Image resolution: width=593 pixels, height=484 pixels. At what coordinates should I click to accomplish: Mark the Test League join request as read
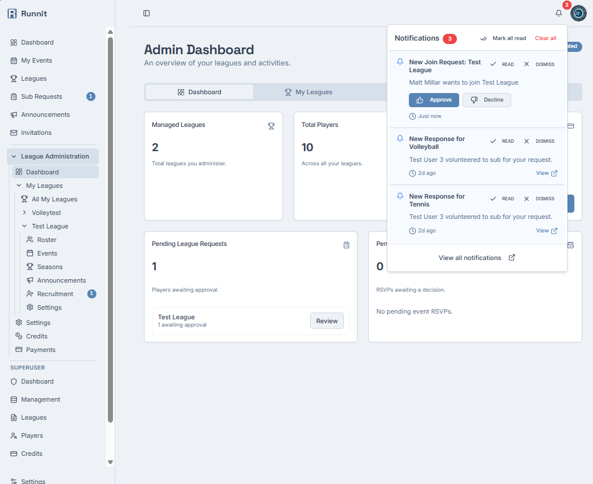point(502,64)
